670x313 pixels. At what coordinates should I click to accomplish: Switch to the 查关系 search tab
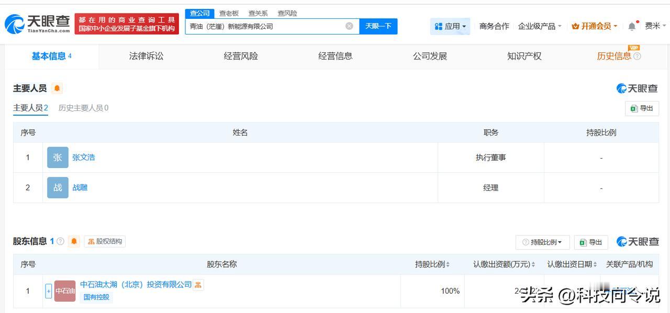(x=258, y=13)
